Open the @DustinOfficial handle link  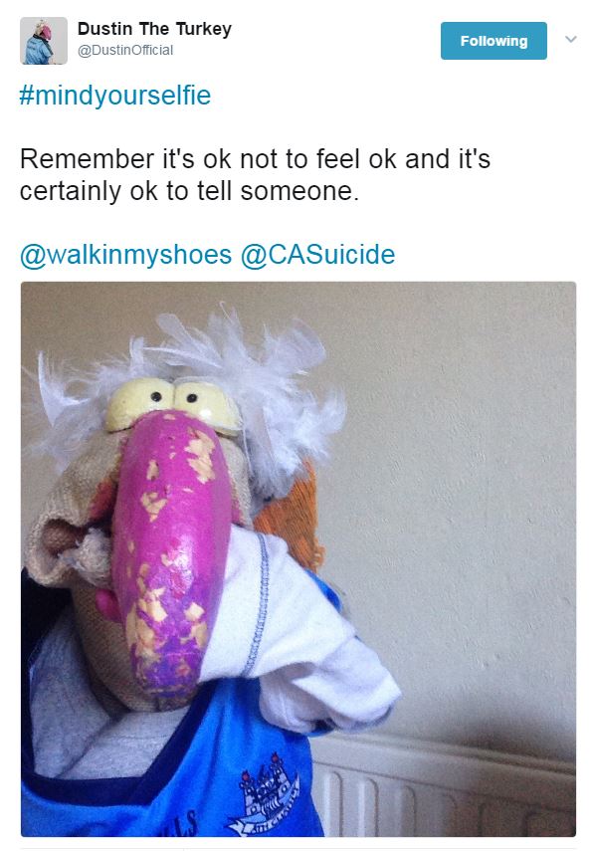[125, 50]
